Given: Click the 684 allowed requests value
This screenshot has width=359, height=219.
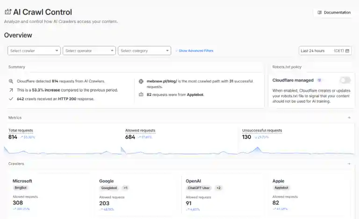Looking at the screenshot, I should (x=130, y=137).
